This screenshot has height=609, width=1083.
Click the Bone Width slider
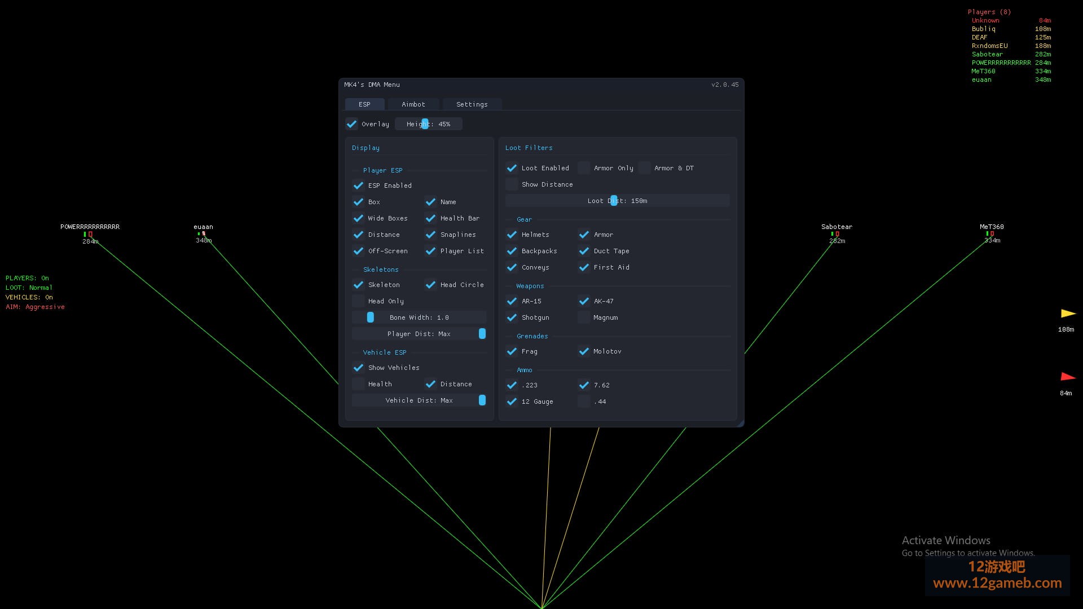(x=419, y=317)
